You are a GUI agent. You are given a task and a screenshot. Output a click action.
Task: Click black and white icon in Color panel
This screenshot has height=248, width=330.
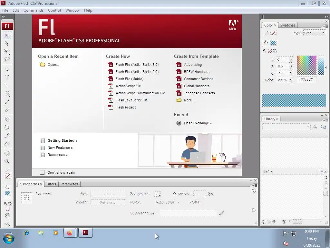[x=264, y=51]
